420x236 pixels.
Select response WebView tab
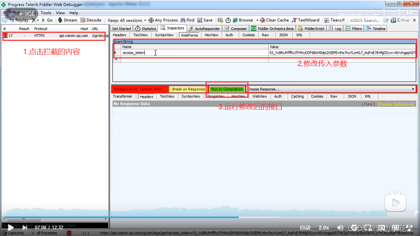[x=260, y=97]
